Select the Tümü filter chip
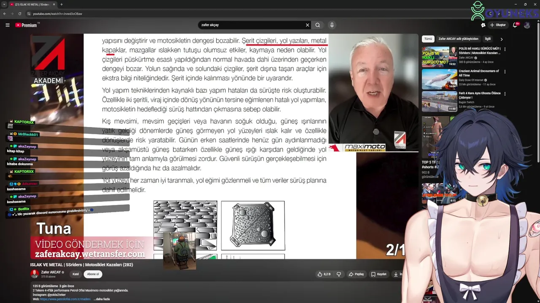This screenshot has height=303, width=540. (x=428, y=39)
